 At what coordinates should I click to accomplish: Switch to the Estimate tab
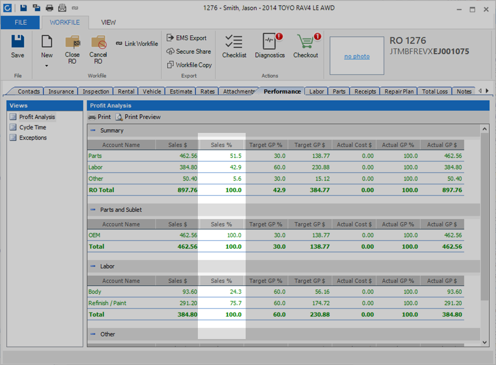point(181,91)
